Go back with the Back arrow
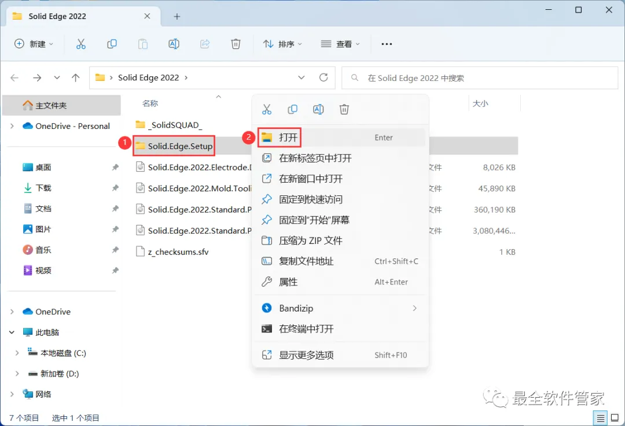Image resolution: width=625 pixels, height=426 pixels. pos(14,77)
